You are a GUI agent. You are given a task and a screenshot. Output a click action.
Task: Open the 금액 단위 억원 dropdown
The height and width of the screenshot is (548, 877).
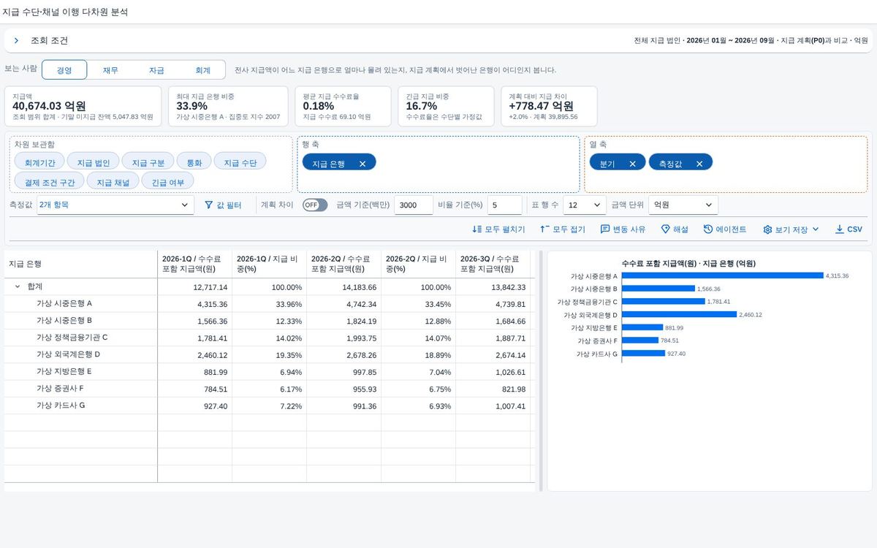pos(683,205)
